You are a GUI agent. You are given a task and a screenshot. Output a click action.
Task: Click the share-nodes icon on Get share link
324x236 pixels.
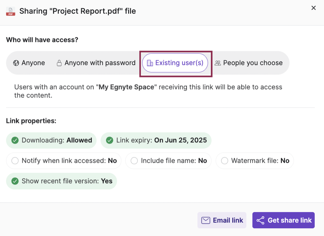click(260, 220)
